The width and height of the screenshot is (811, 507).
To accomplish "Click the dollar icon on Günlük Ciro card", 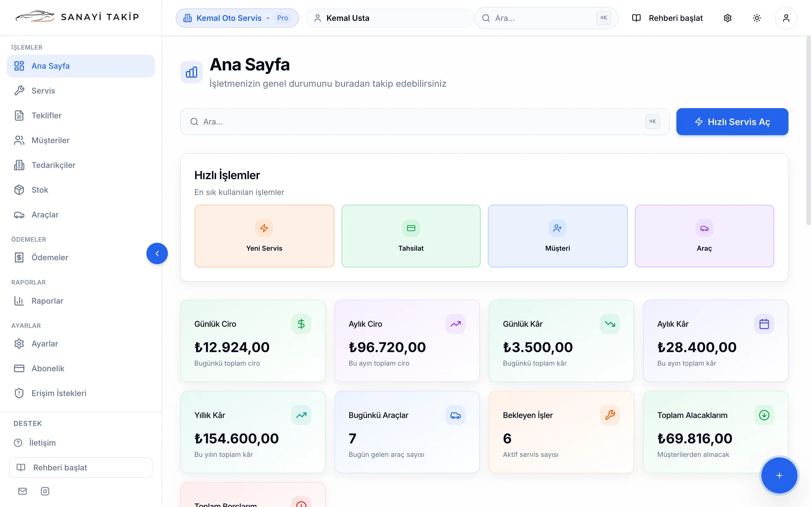I will coord(301,324).
